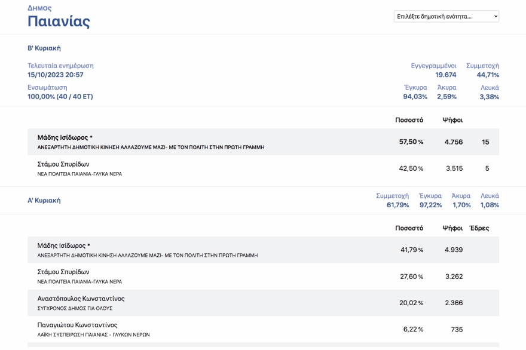Click the Λευκά 3,38% statistic
The width and height of the screenshot is (526, 350).
tap(489, 97)
